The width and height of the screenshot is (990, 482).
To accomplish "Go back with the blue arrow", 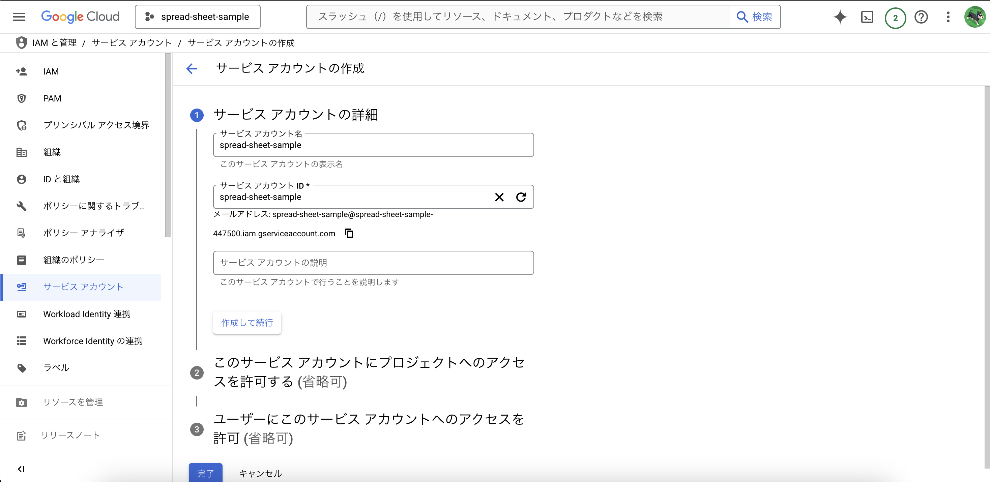I will coord(192,69).
